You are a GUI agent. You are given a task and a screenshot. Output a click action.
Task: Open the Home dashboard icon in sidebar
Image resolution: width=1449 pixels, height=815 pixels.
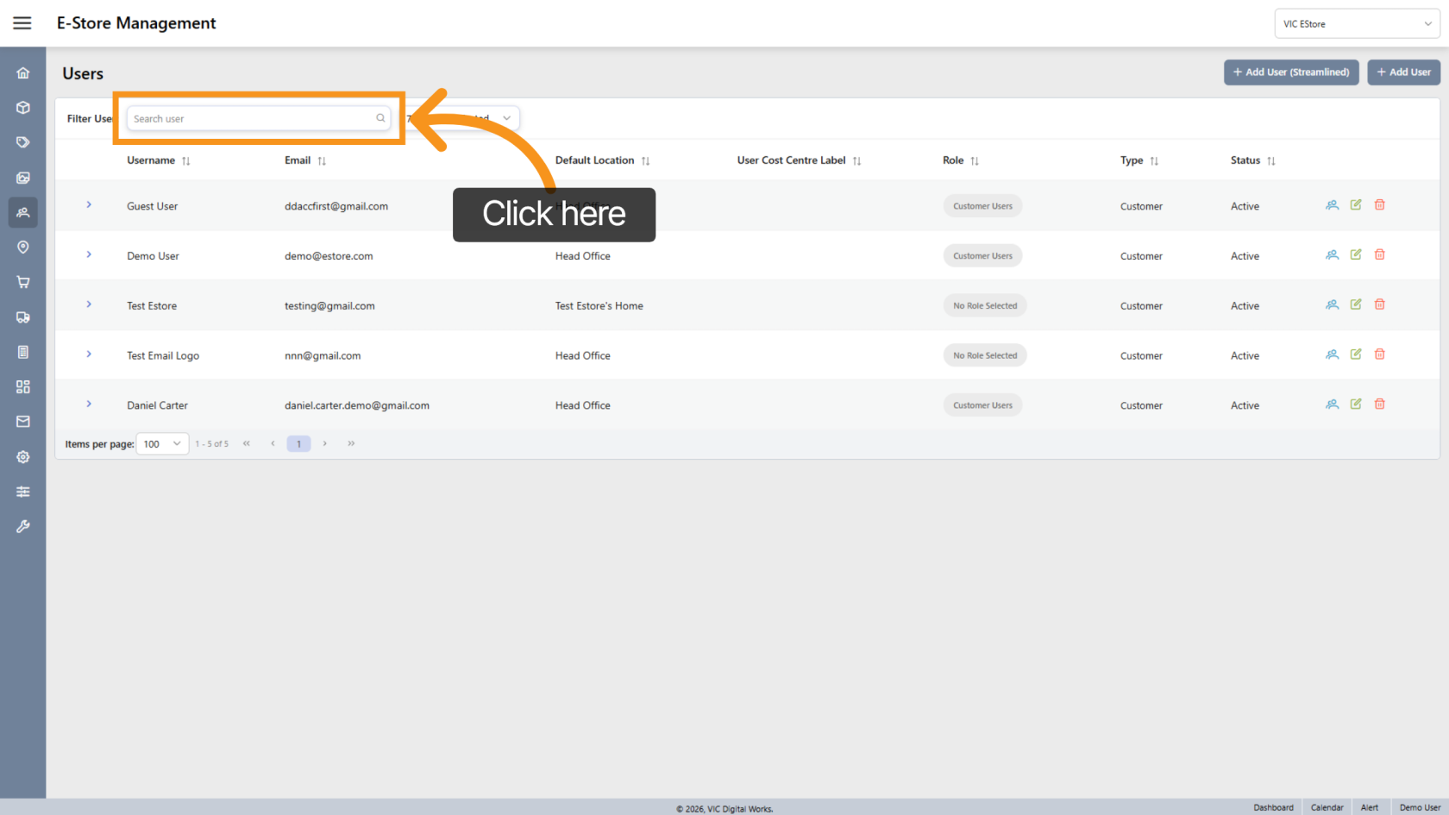[x=22, y=72]
